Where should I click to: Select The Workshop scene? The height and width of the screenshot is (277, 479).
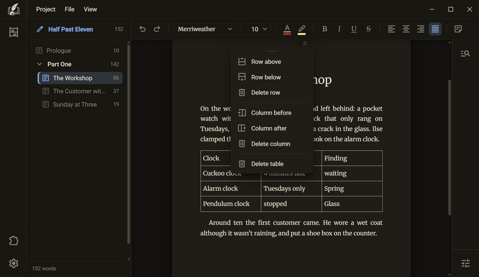80,78
